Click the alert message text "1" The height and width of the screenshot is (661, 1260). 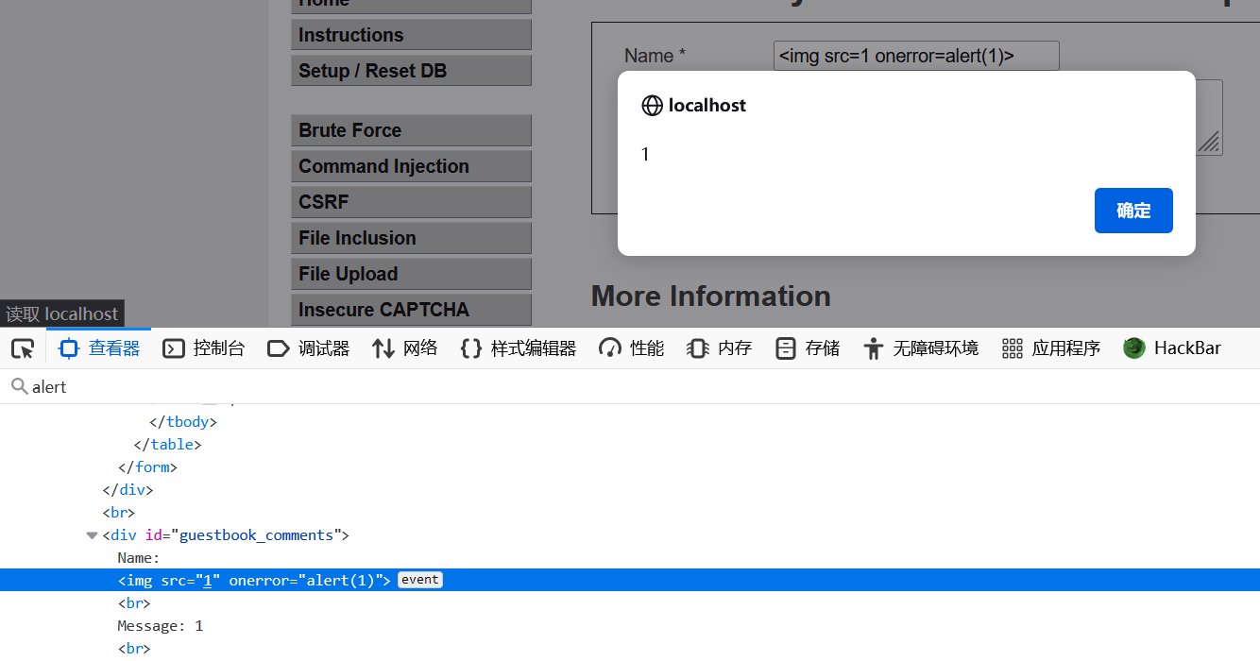(x=645, y=154)
